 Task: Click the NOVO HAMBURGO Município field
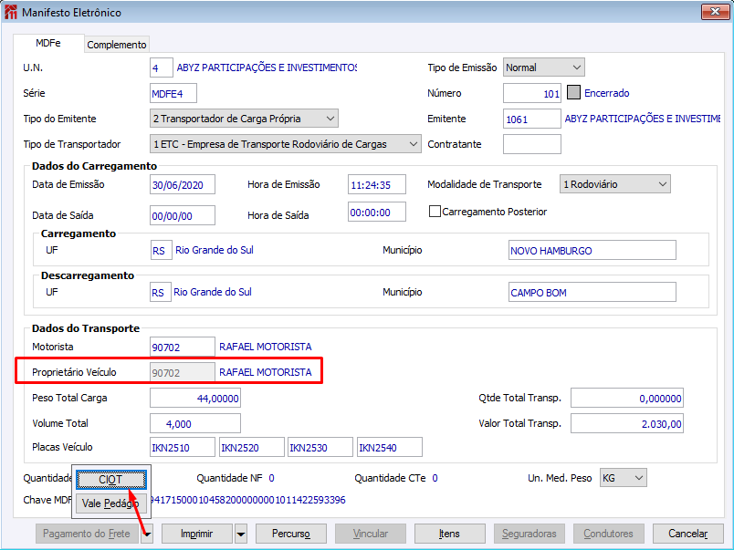592,250
